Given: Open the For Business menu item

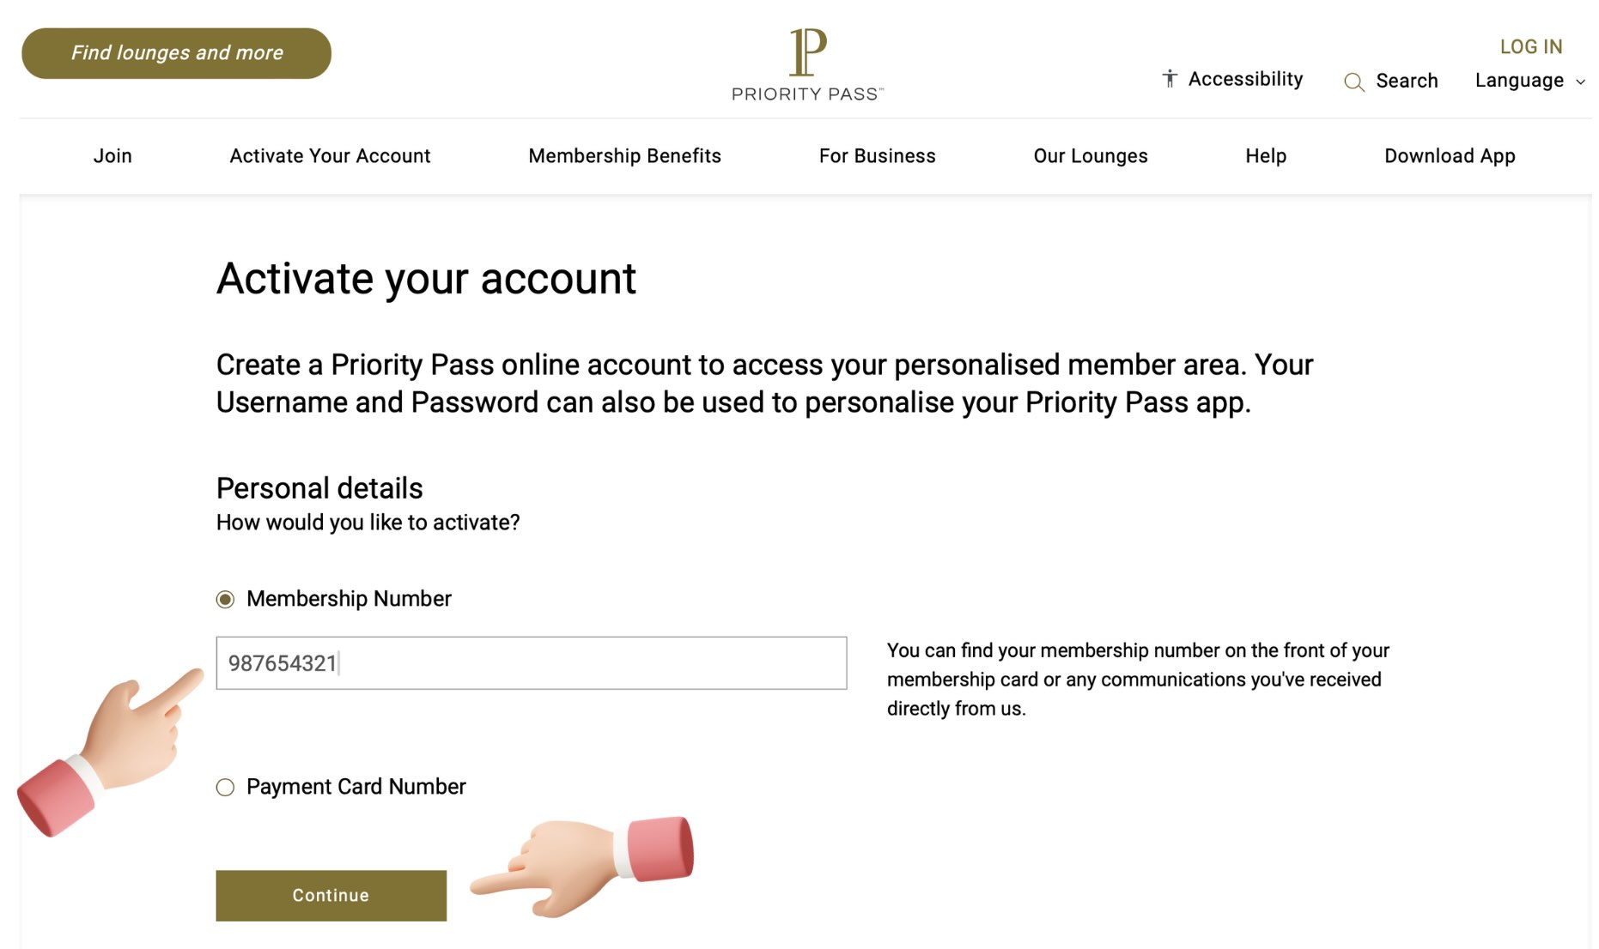Looking at the screenshot, I should pyautogui.click(x=878, y=155).
